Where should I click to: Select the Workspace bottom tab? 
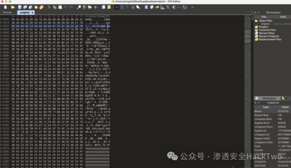267,98
